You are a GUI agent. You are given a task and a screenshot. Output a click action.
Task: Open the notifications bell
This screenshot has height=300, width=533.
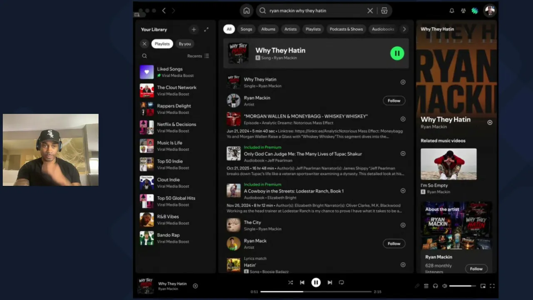(452, 11)
